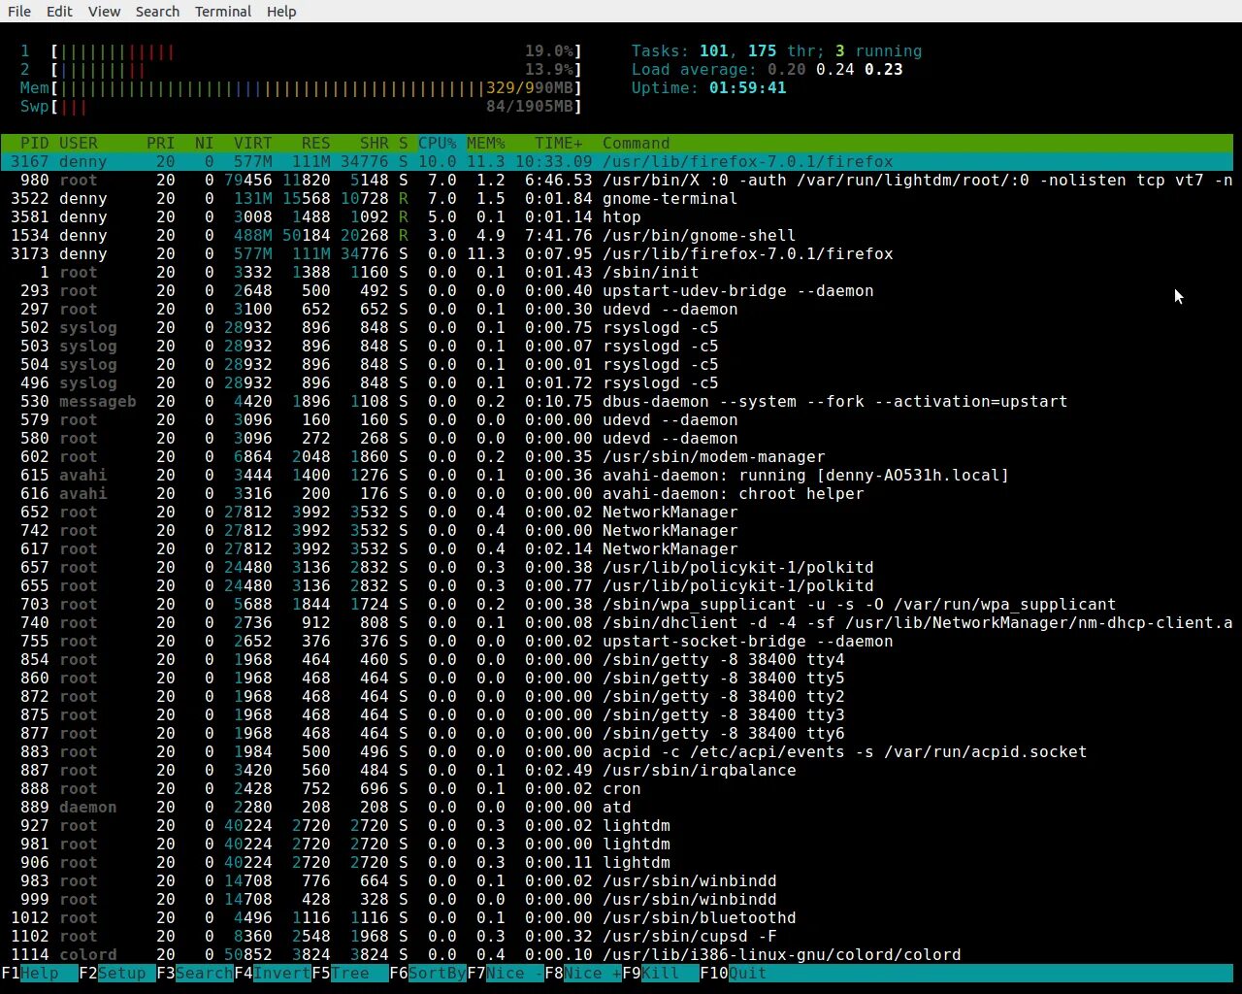Select the htop process row
The height and width of the screenshot is (994, 1242).
[x=617, y=216]
